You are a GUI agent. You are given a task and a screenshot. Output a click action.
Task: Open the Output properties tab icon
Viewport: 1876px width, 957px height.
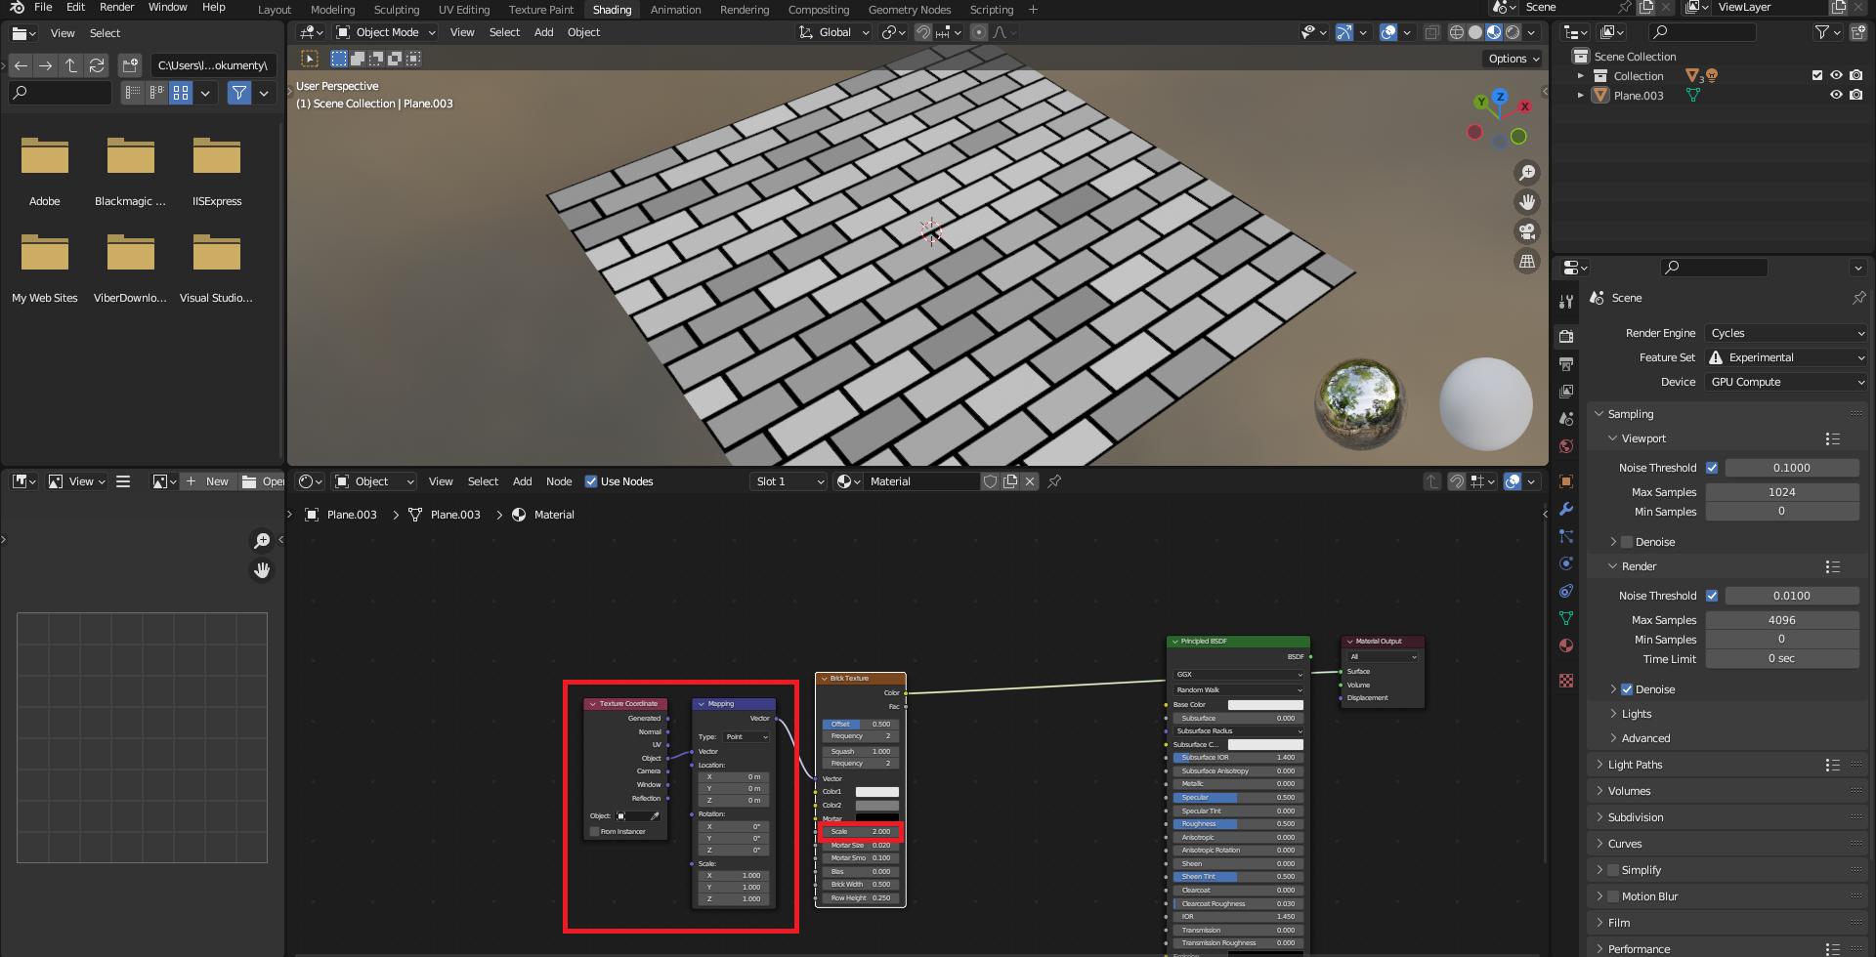[x=1566, y=364]
